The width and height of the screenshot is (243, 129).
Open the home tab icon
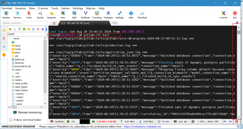tap(54, 23)
